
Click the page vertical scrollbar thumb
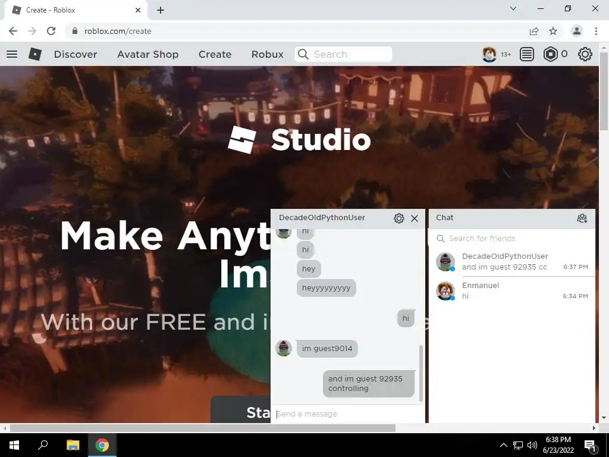pos(604,91)
